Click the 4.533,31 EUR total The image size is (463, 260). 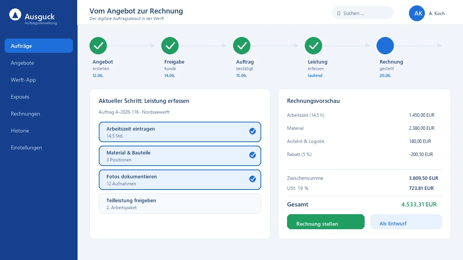pos(419,205)
